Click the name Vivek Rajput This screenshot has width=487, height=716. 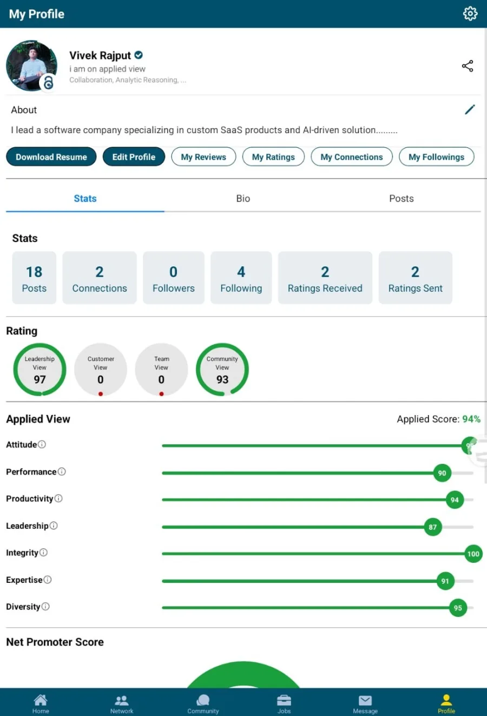100,55
